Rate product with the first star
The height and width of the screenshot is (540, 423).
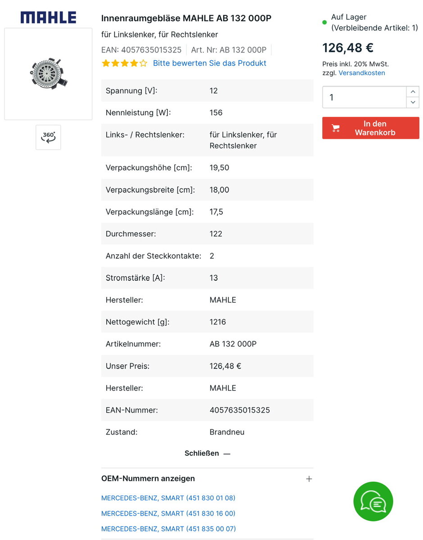point(106,63)
